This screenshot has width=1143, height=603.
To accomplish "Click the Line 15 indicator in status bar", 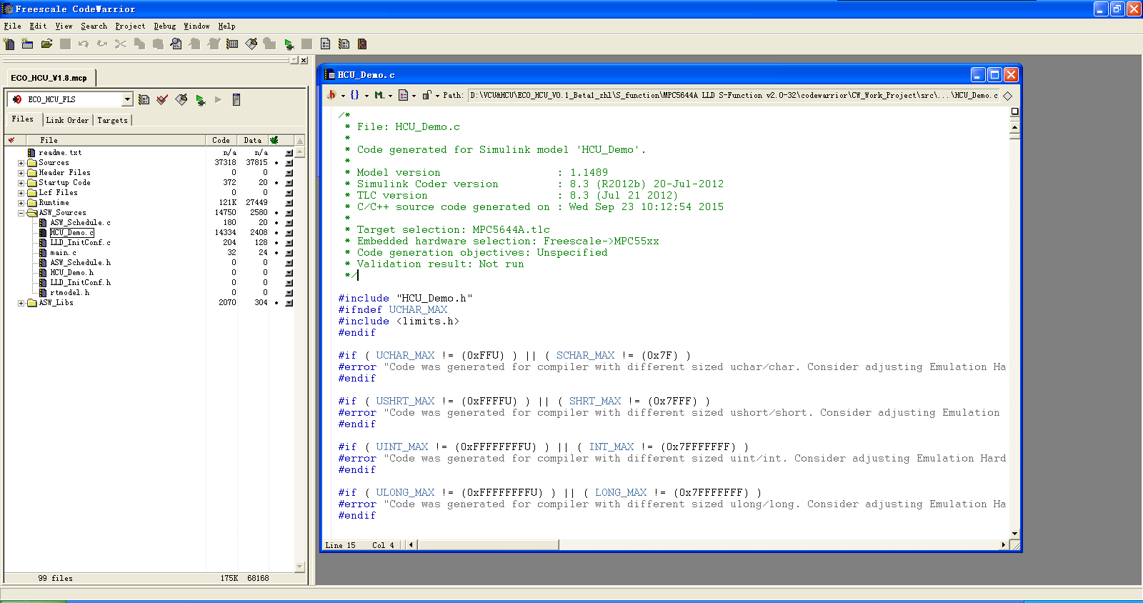I will [x=341, y=545].
